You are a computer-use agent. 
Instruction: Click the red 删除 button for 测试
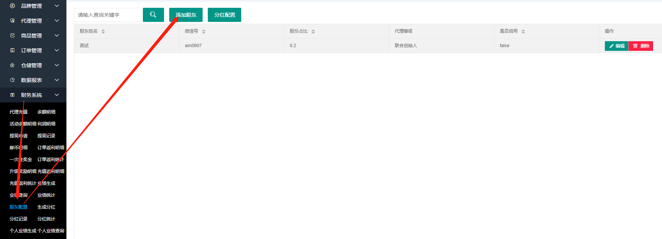point(641,46)
